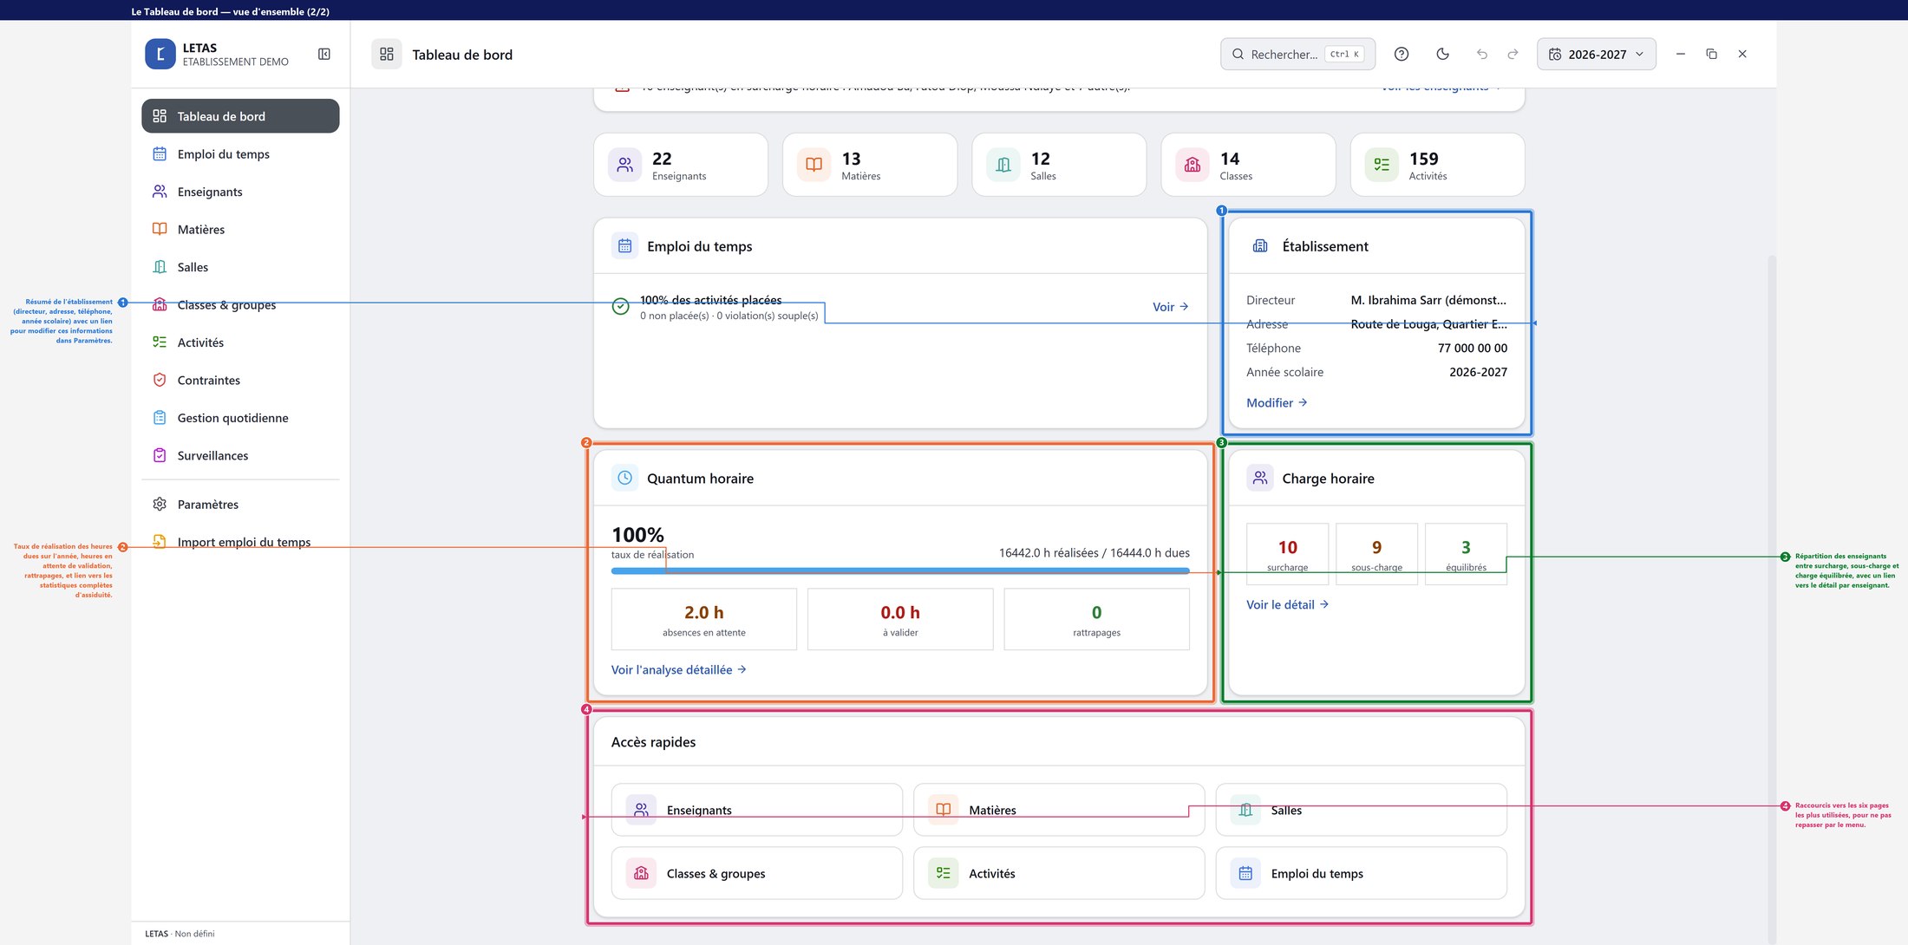Click the Contraintes shield icon
The height and width of the screenshot is (945, 1908).
tap(160, 380)
